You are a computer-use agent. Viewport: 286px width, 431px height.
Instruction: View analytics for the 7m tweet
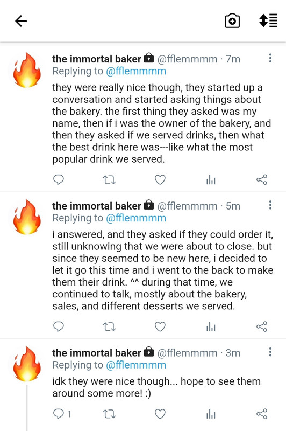pos(211,180)
